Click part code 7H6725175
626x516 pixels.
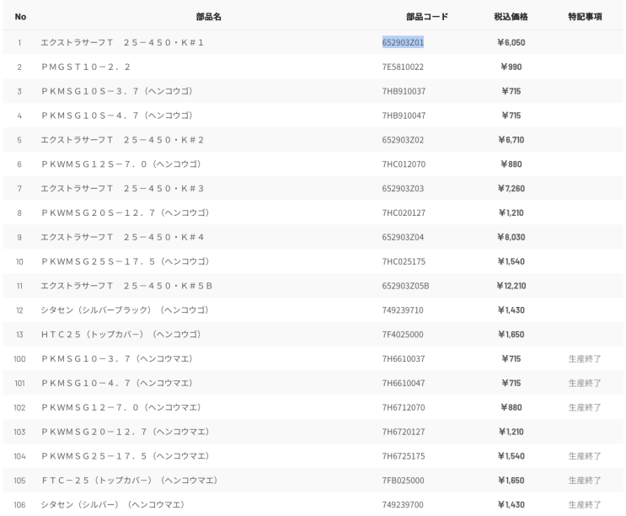click(404, 456)
